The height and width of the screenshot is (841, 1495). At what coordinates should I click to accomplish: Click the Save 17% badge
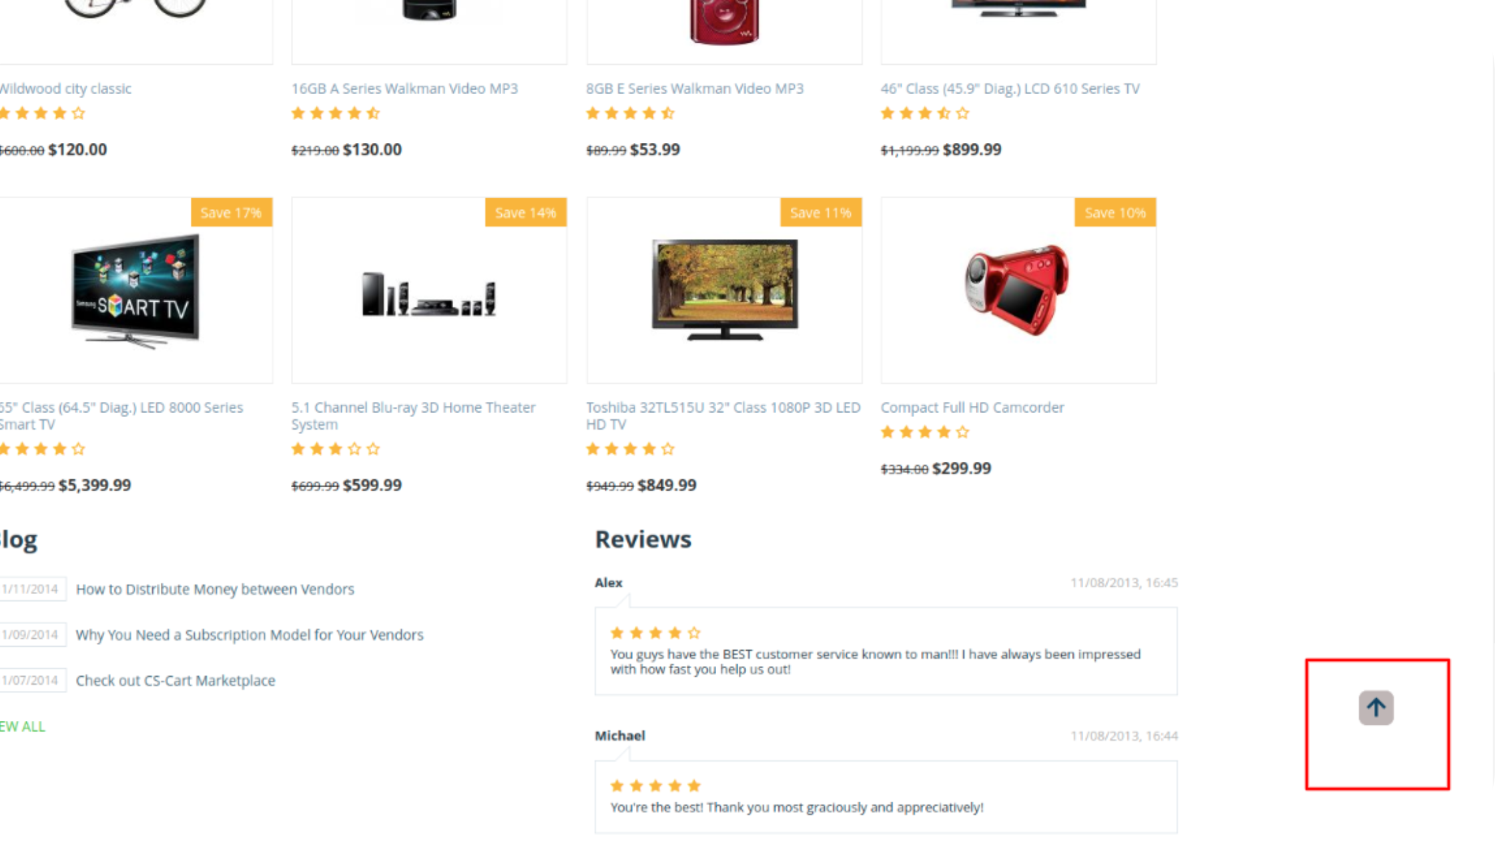231,212
